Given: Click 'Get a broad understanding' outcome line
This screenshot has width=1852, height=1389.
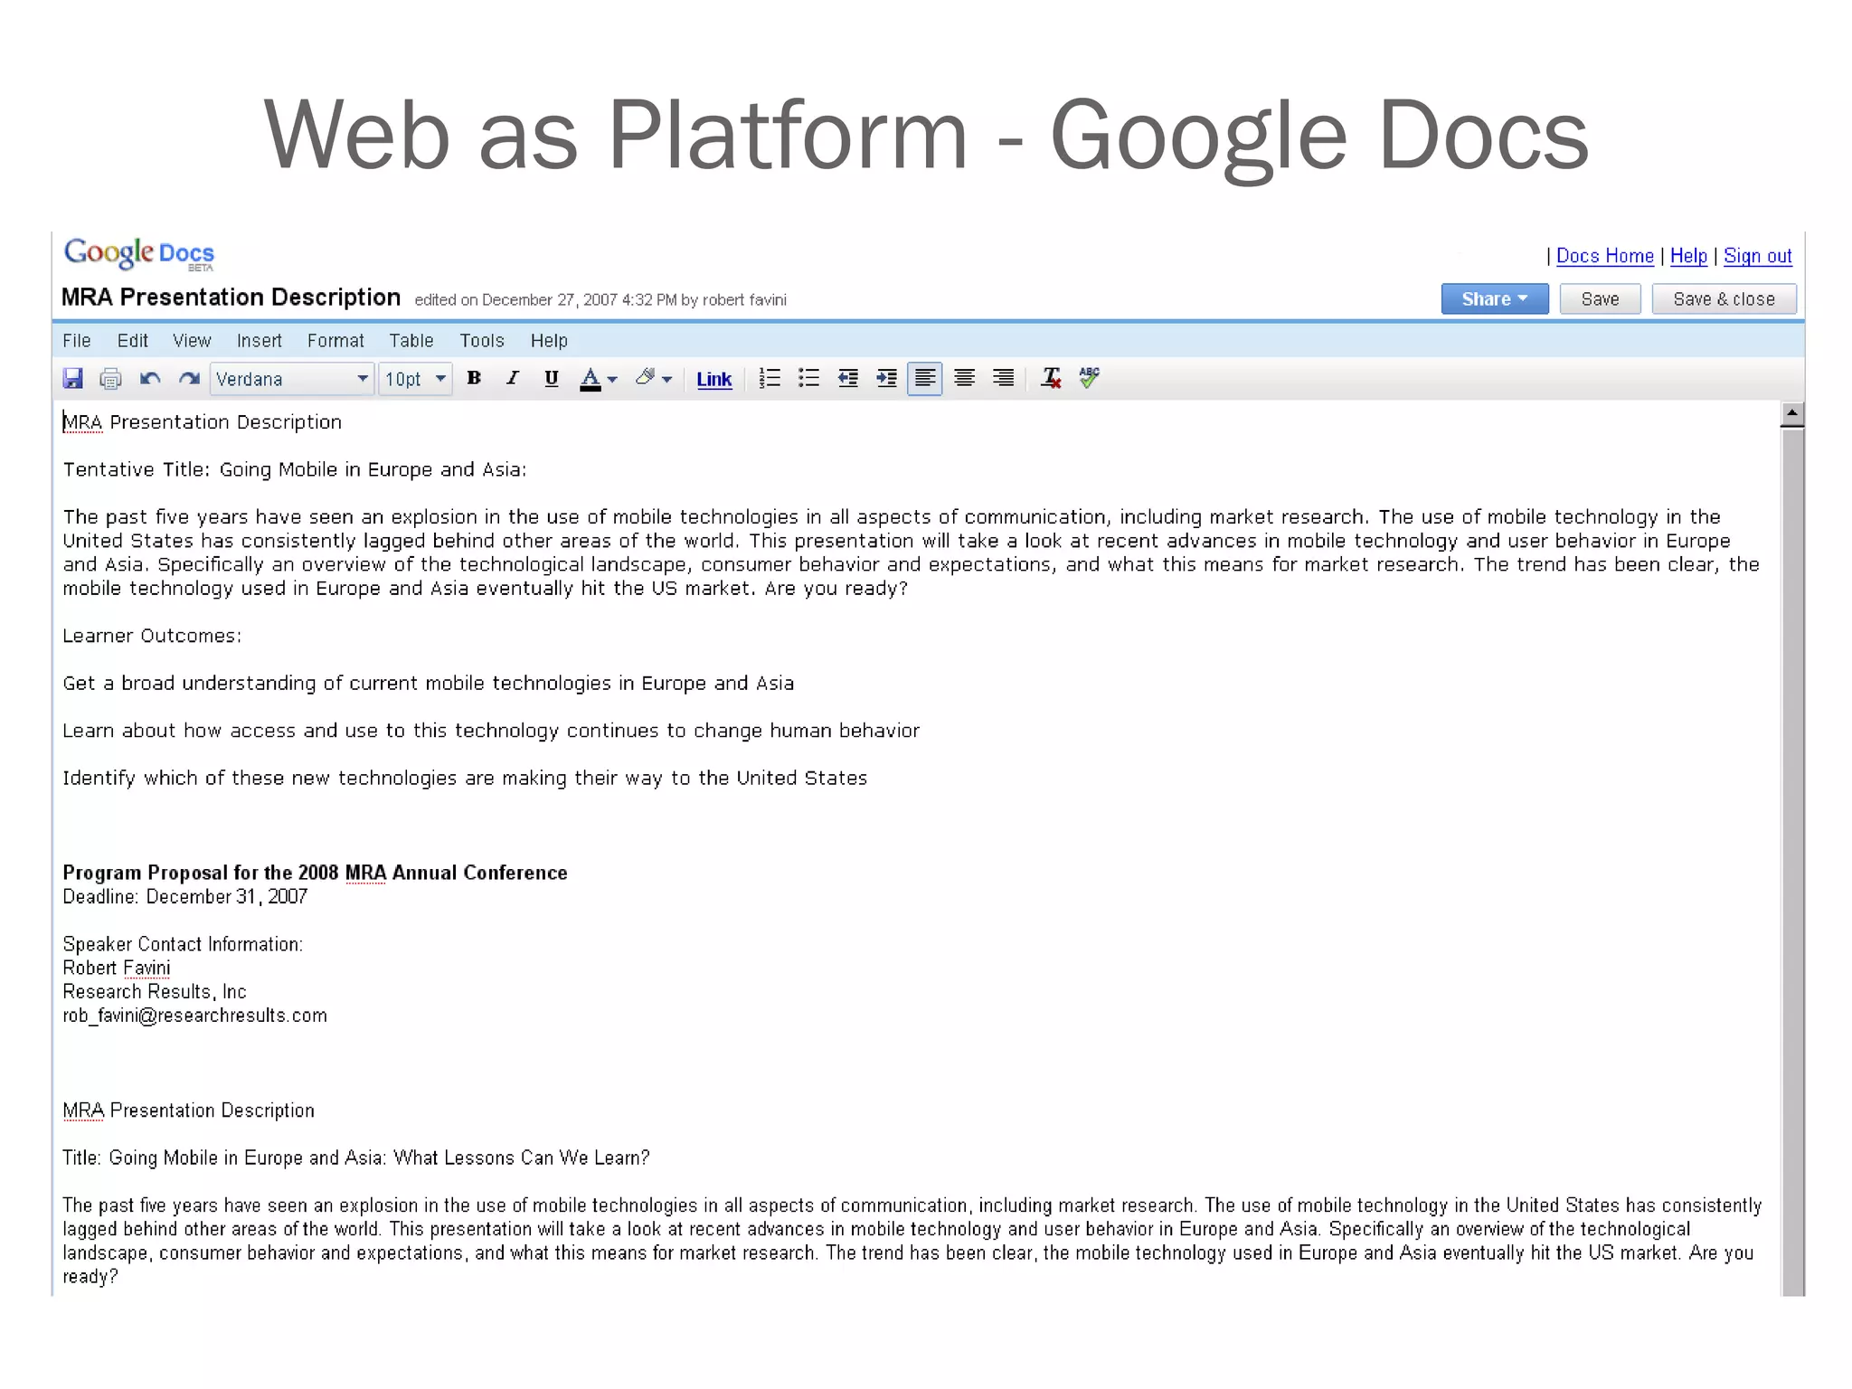Looking at the screenshot, I should click(x=428, y=684).
